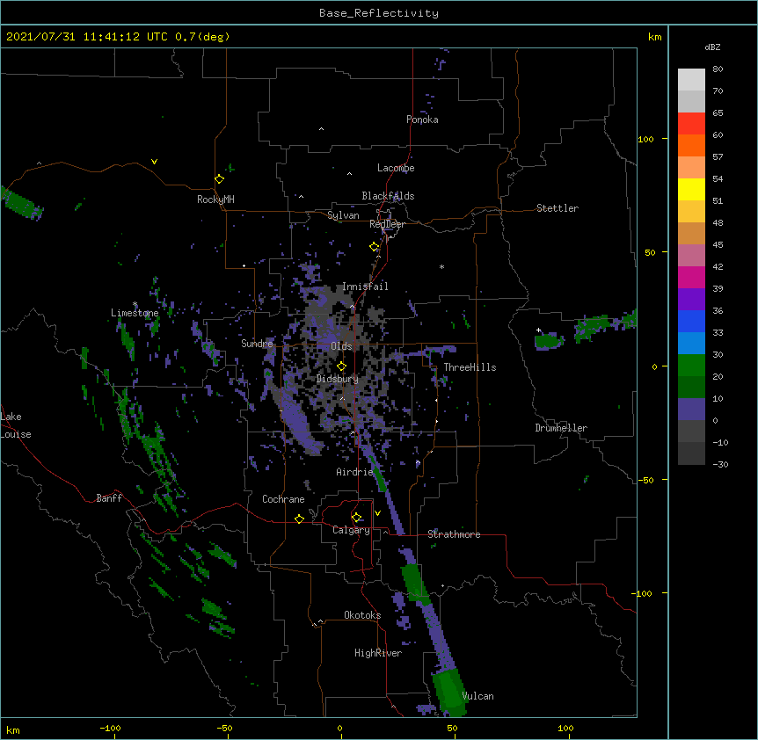
Task: Select the HighRiver label
Action: [x=378, y=653]
